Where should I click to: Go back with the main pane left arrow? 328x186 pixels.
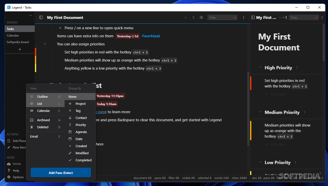point(186,17)
